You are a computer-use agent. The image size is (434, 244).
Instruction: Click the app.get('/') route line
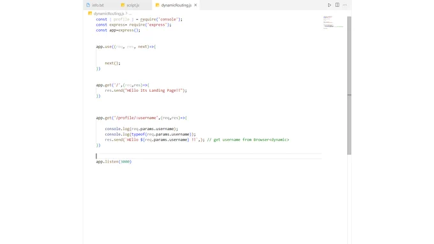123,85
